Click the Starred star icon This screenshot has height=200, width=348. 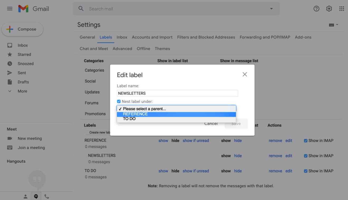pos(10,54)
